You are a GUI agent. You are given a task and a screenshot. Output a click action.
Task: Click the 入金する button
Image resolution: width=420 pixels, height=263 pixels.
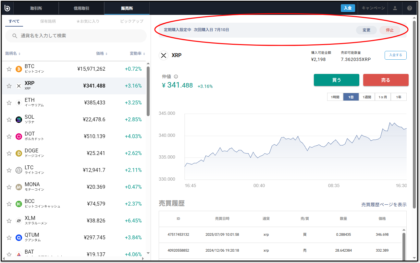click(x=396, y=55)
